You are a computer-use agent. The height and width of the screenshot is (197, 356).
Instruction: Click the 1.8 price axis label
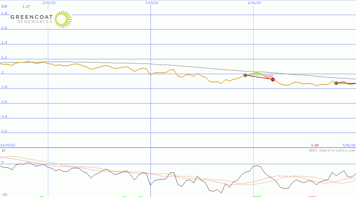click(4, 13)
